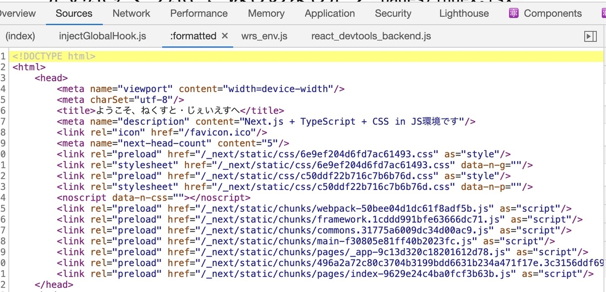Click the meta description line
The height and width of the screenshot is (292, 606).
[266, 121]
